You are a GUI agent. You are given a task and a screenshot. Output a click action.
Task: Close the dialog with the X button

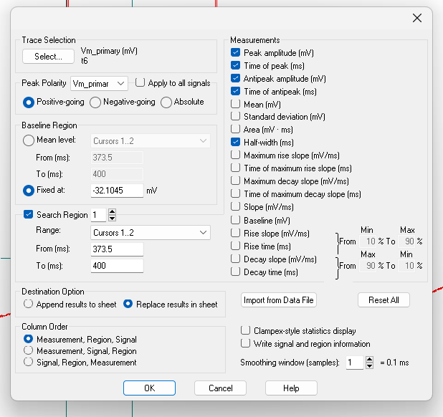[x=417, y=18]
